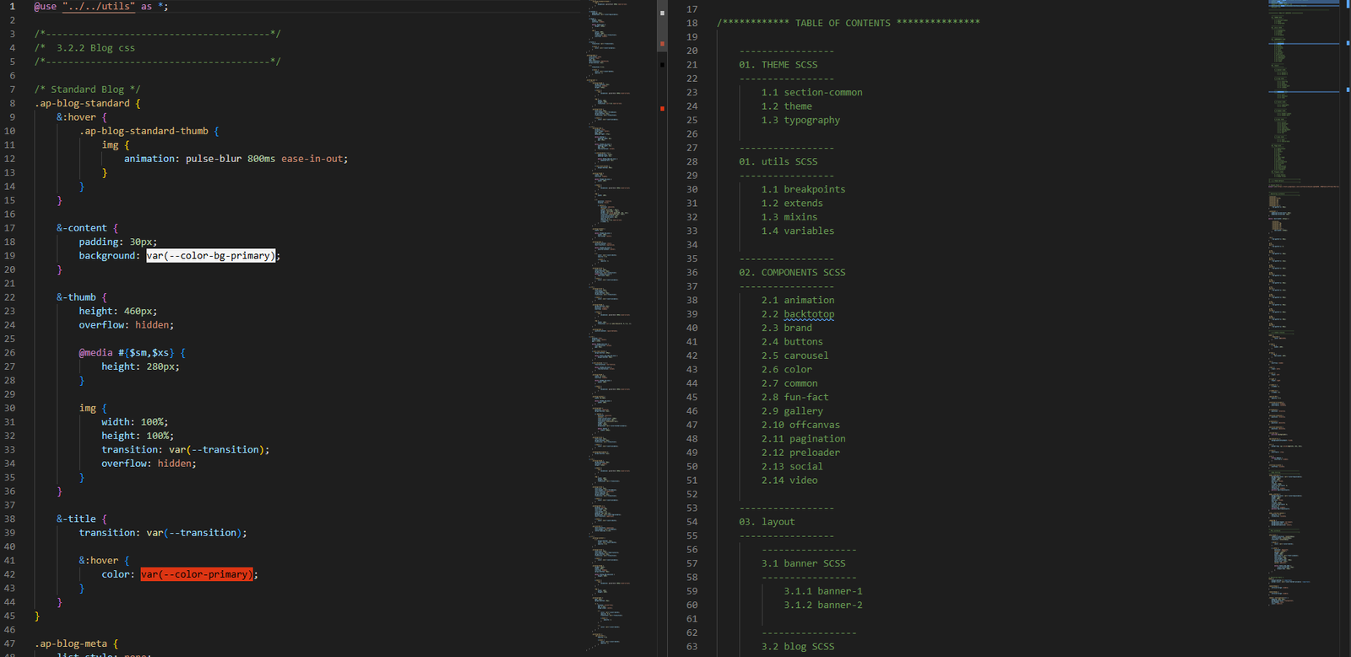Screen dimensions: 1351x657
Task: Click the "2.8 fun-fact" entry
Action: [795, 397]
